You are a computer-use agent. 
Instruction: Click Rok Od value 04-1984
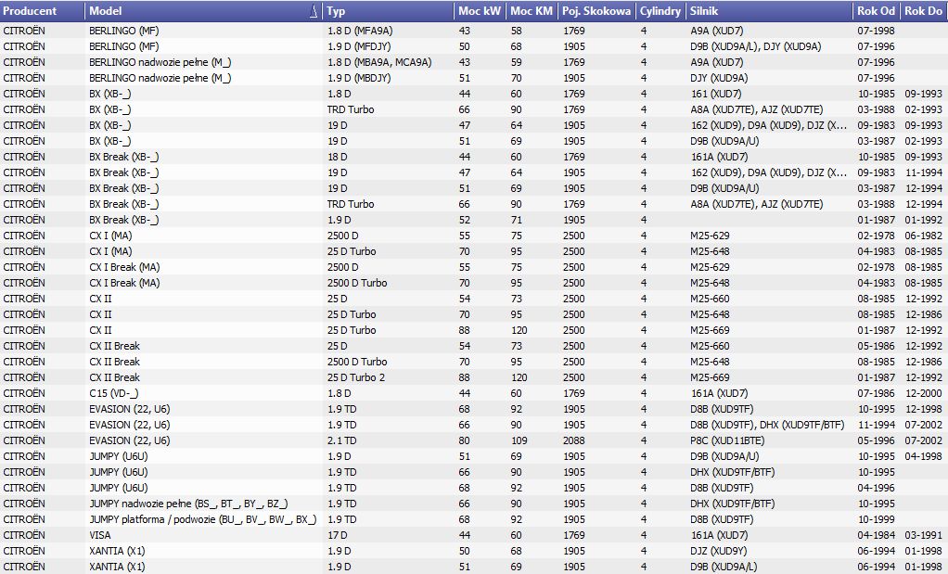(x=876, y=535)
